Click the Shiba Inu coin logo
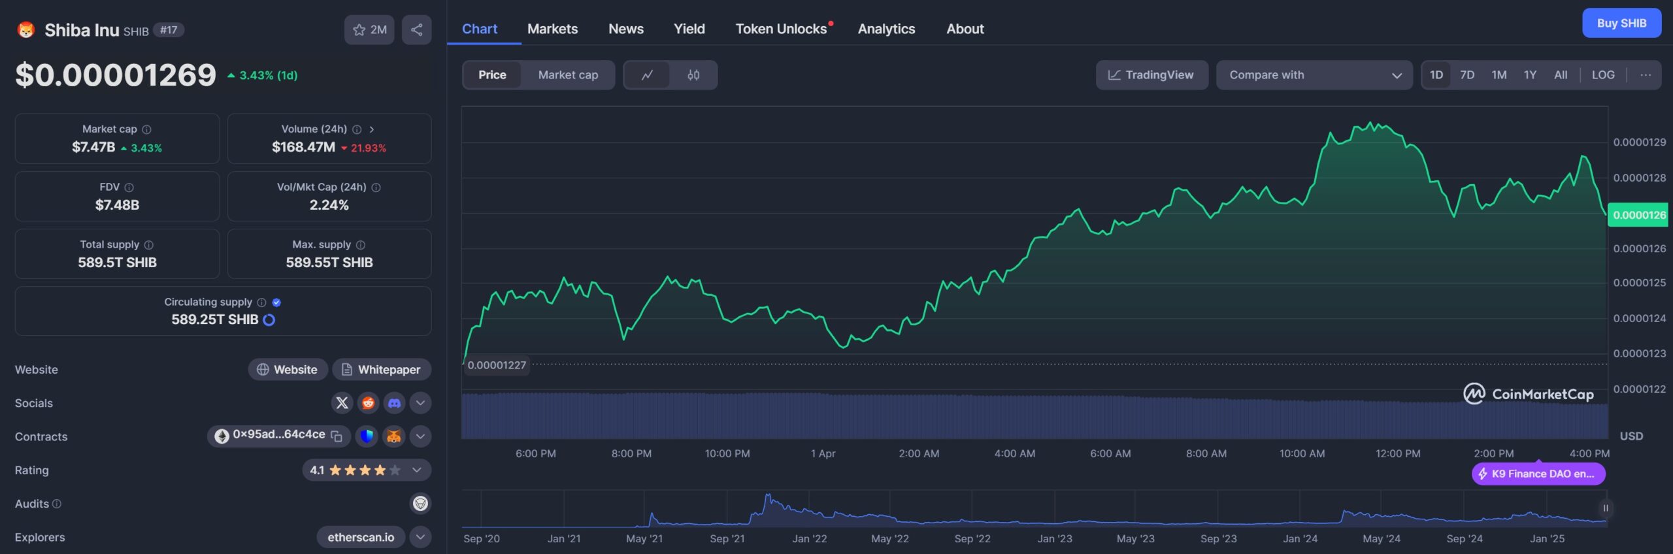This screenshot has width=1673, height=554. 26,30
